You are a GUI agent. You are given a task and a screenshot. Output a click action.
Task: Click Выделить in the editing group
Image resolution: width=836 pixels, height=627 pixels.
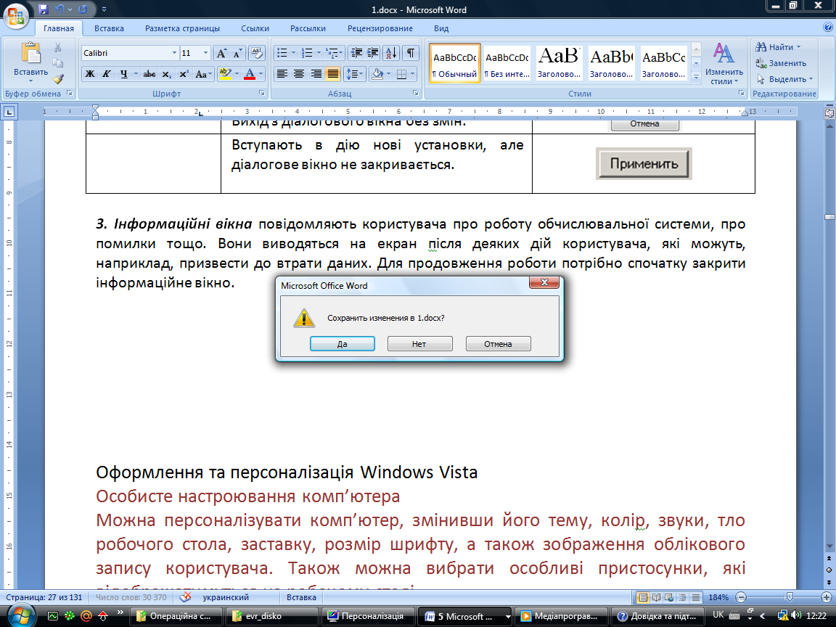(x=784, y=79)
